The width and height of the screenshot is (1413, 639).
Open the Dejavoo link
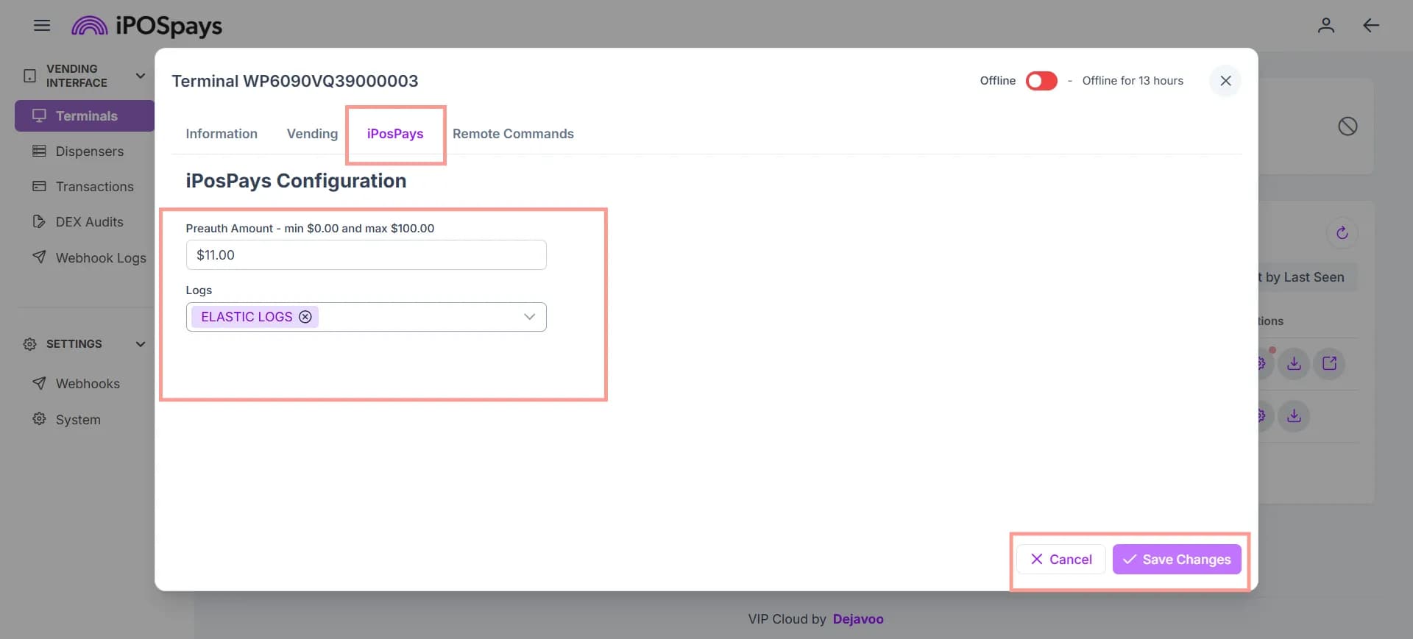pos(858,619)
